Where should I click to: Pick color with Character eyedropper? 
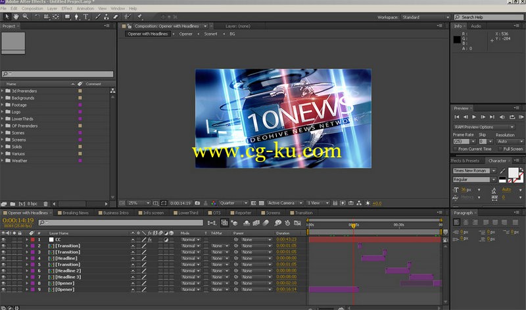pyautogui.click(x=502, y=171)
